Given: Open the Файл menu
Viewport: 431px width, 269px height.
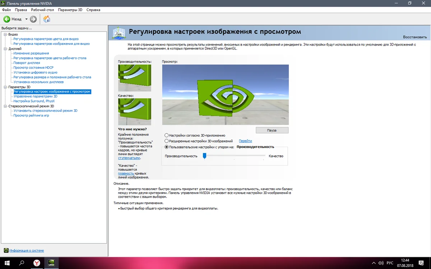Looking at the screenshot, I should (6, 10).
